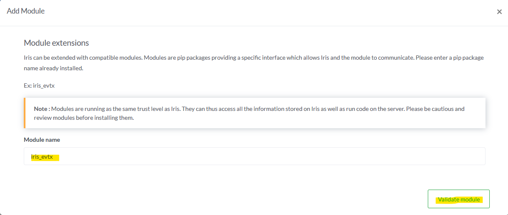This screenshot has height=215, width=508.
Task: Click the 'name already installed.' text line
Action: (53, 68)
